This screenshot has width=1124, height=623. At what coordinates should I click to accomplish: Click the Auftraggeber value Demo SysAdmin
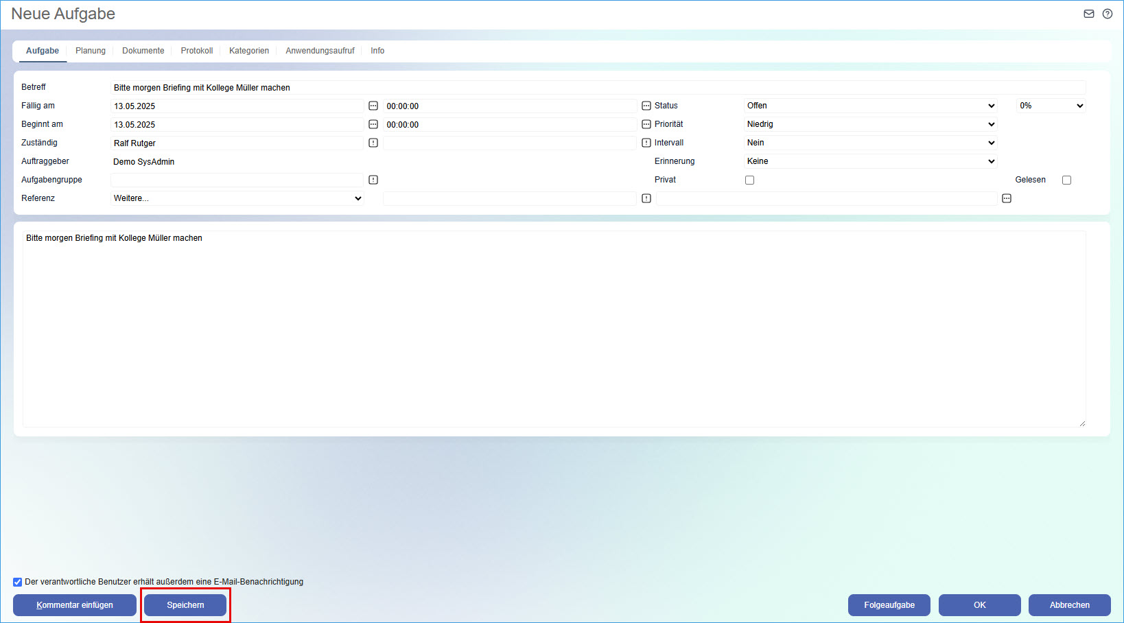click(x=143, y=162)
